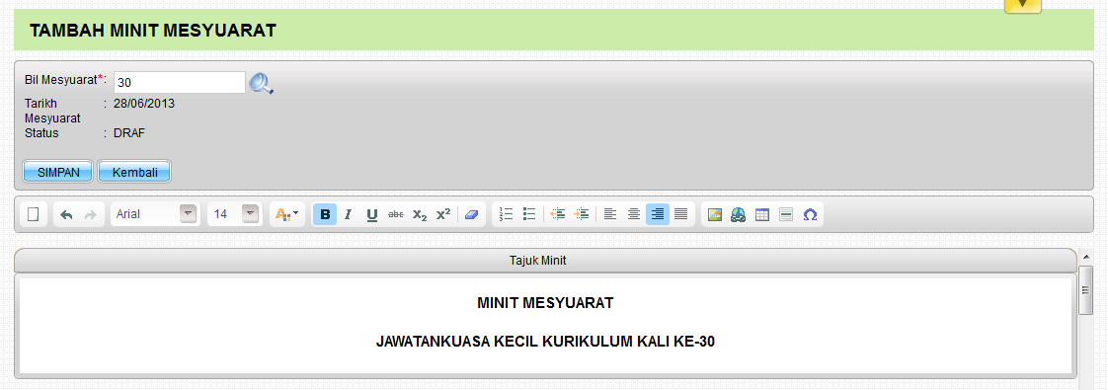Screen dimensions: 1108x390
Task: Click into the Bil Mesyuarat input field
Action: coord(180,83)
